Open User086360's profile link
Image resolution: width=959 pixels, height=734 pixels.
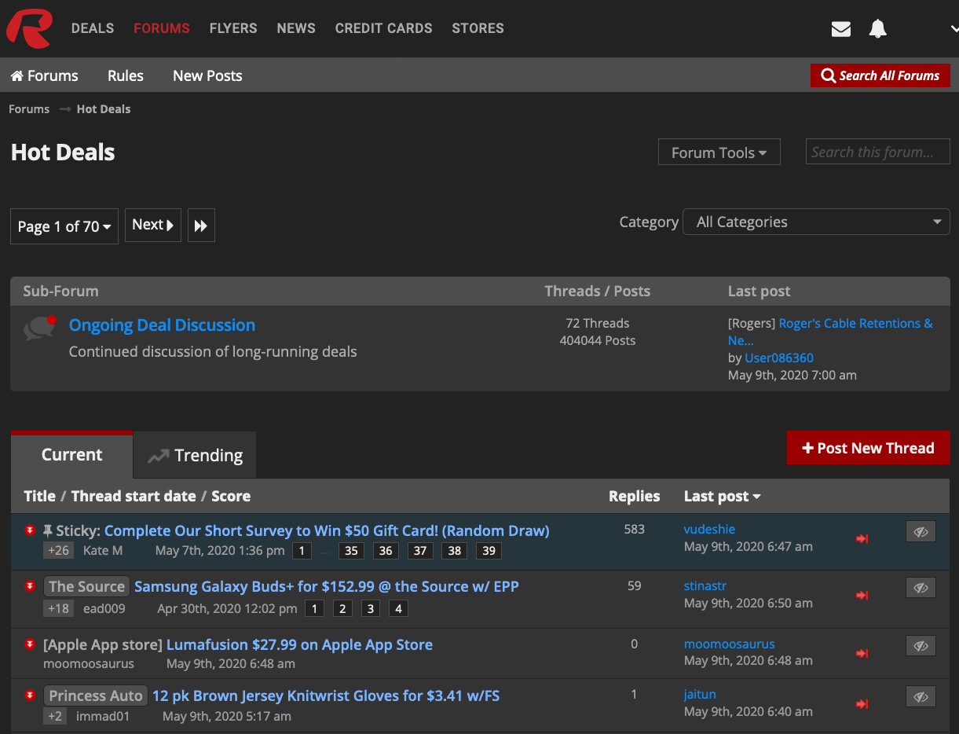click(778, 358)
